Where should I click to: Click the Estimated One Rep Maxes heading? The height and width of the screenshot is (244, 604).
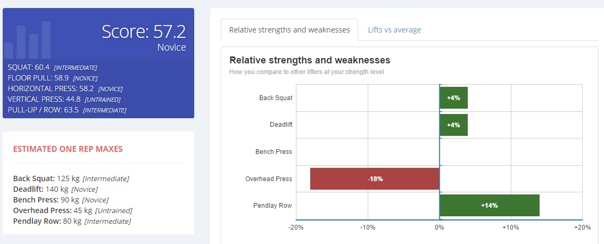(x=68, y=149)
